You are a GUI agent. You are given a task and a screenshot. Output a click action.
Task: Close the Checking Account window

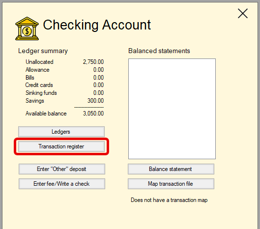point(243,13)
